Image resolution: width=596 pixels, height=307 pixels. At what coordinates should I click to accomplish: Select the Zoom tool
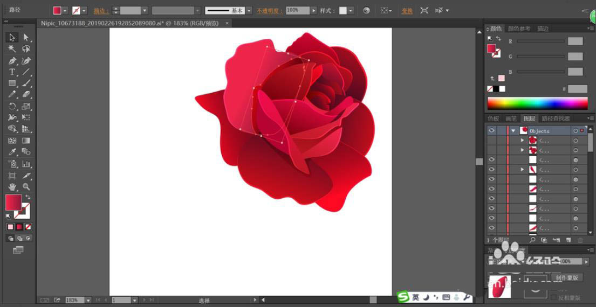pyautogui.click(x=26, y=187)
